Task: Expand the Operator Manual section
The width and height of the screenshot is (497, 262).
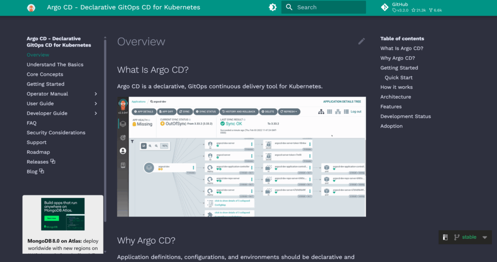Action: (96, 94)
